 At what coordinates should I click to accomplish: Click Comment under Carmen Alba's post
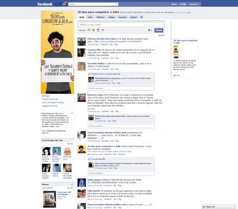pyautogui.click(x=105, y=58)
